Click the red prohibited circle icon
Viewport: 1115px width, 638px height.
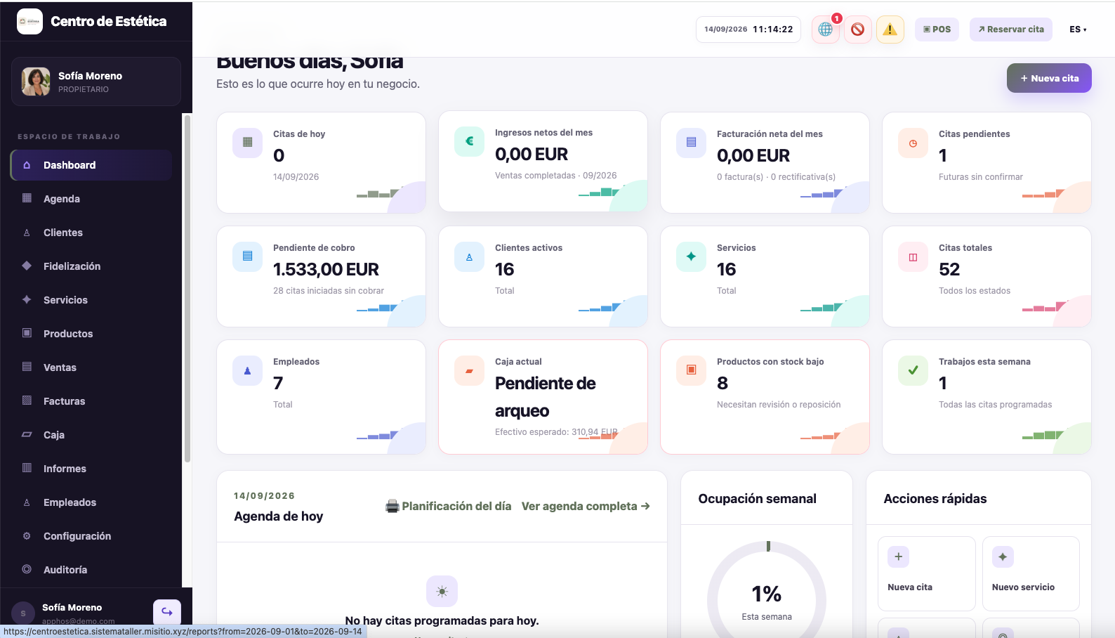[x=857, y=30]
